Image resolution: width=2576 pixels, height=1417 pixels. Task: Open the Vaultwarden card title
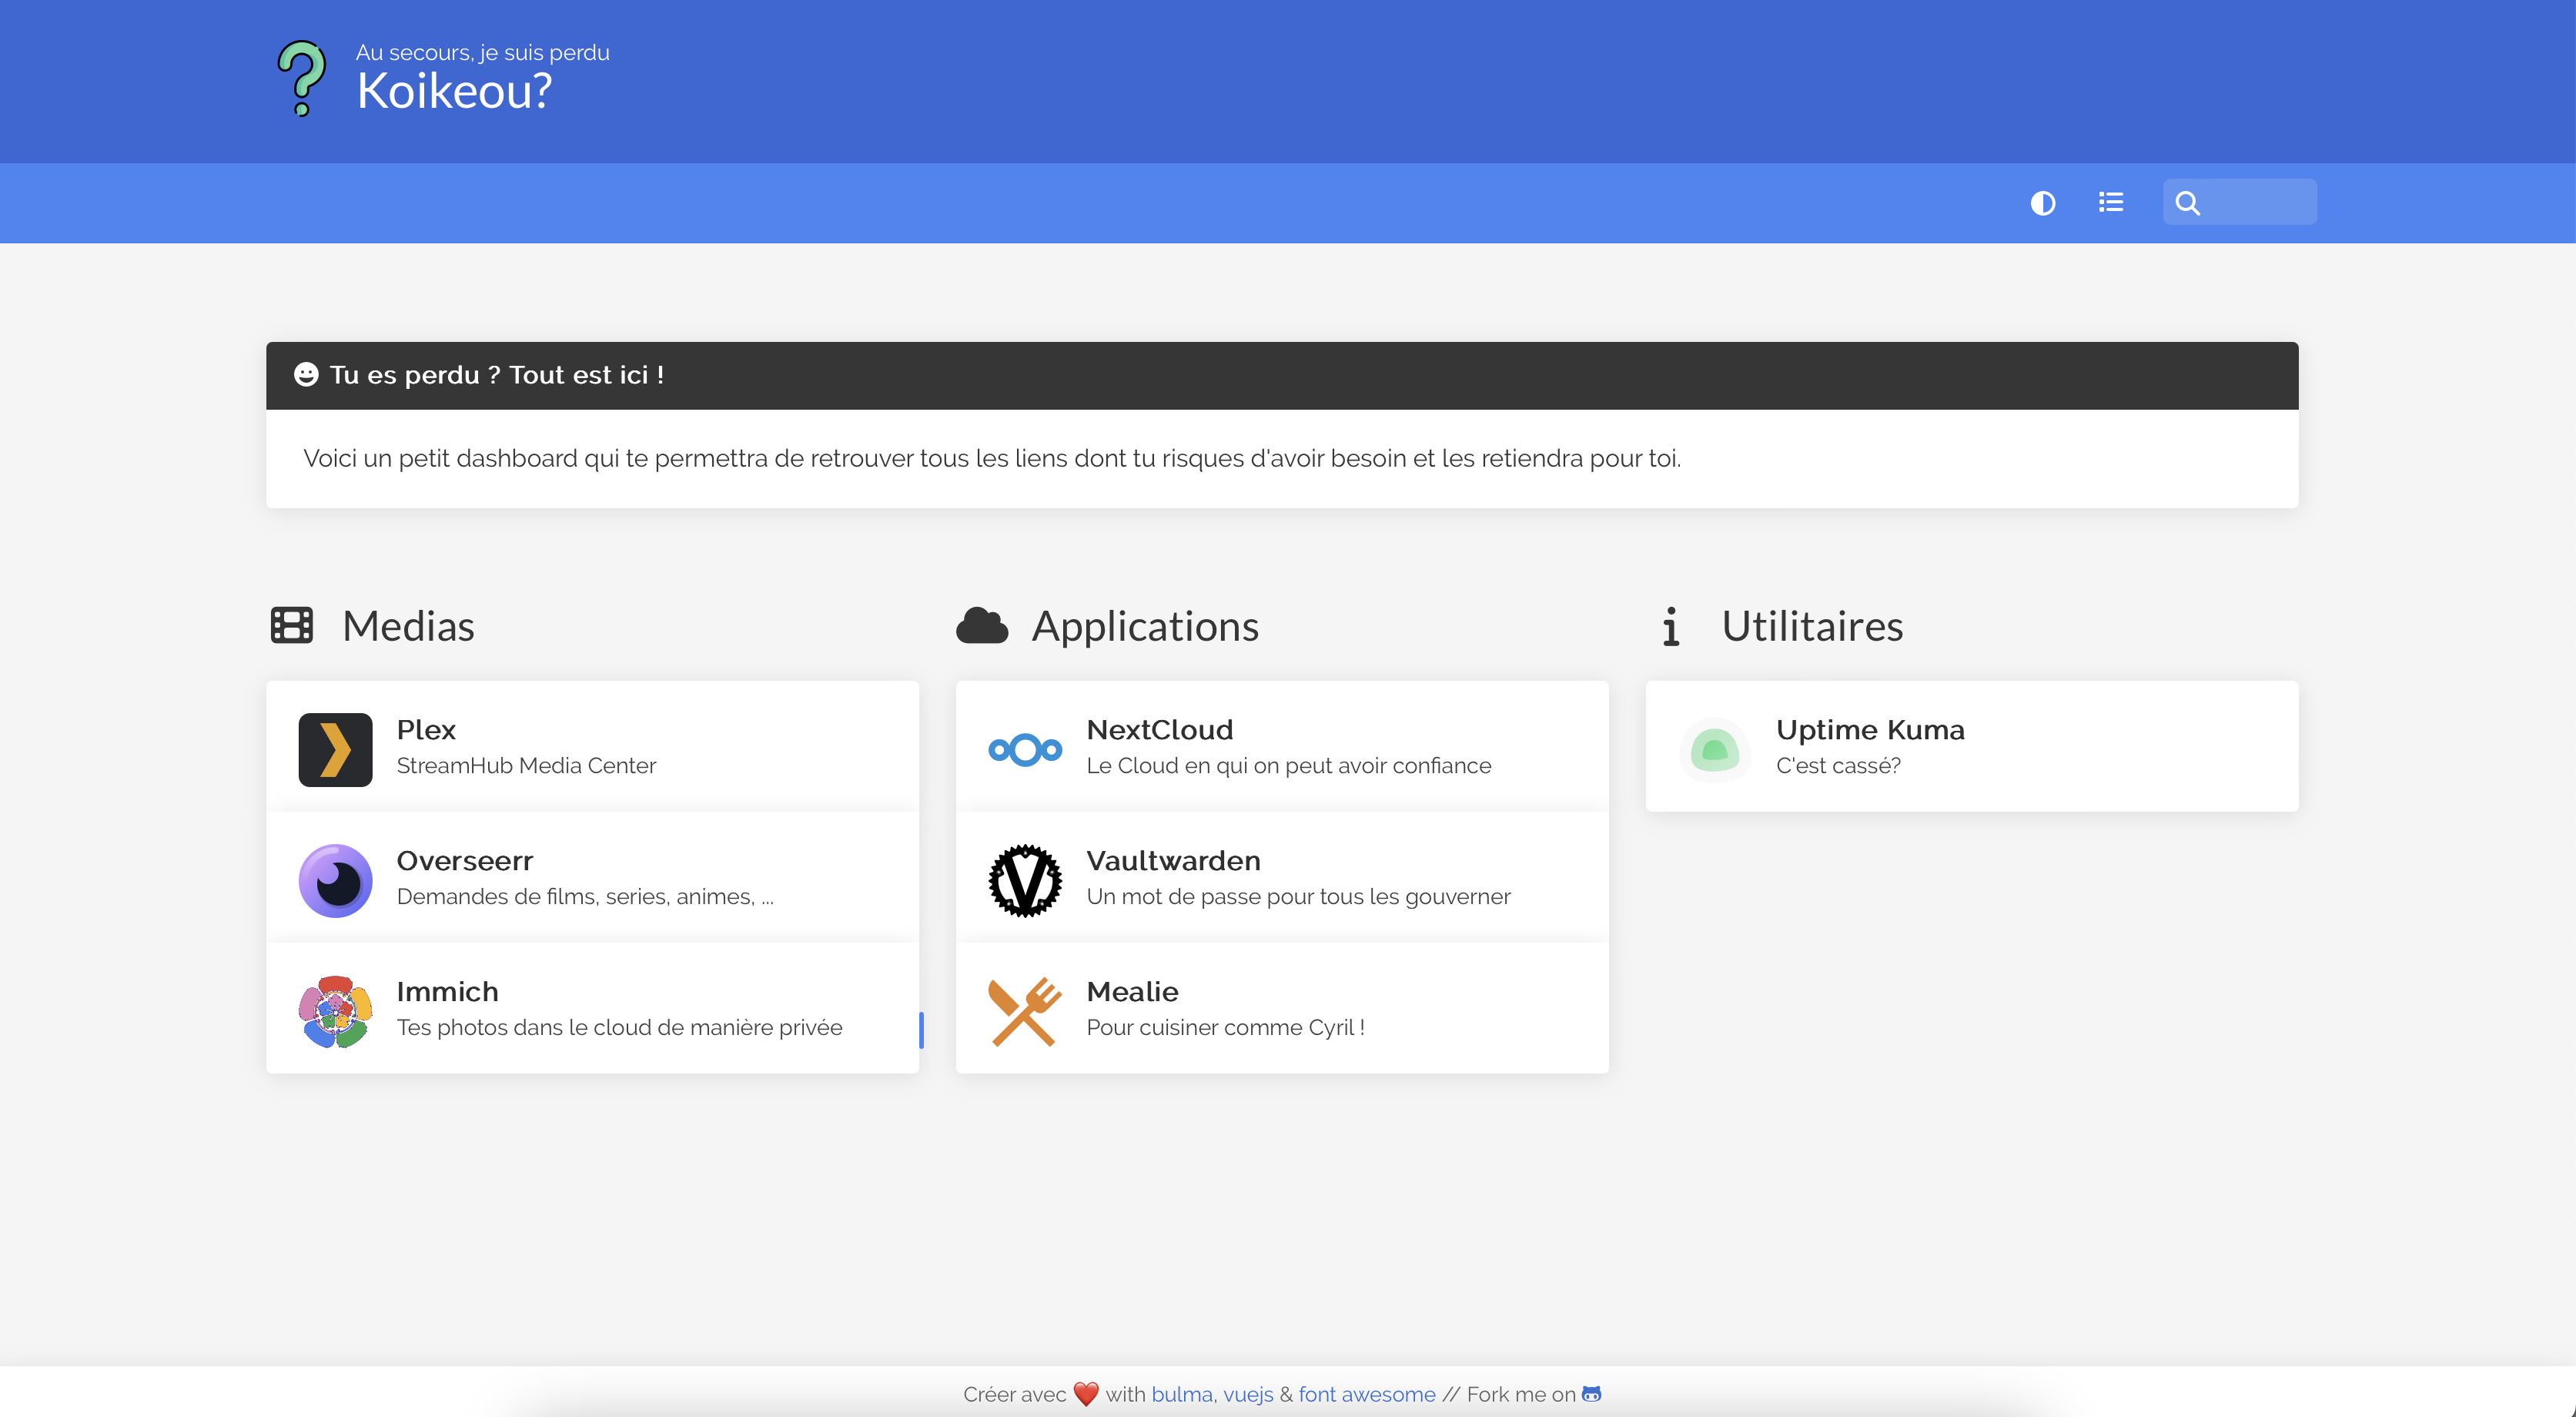click(x=1173, y=860)
